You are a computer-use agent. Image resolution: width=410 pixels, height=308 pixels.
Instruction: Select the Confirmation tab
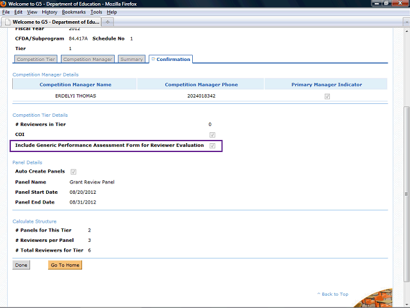click(x=171, y=59)
